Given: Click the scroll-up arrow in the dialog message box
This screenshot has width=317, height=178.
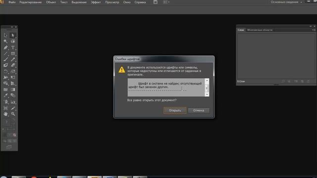Looking at the screenshot, I should click(x=207, y=81).
